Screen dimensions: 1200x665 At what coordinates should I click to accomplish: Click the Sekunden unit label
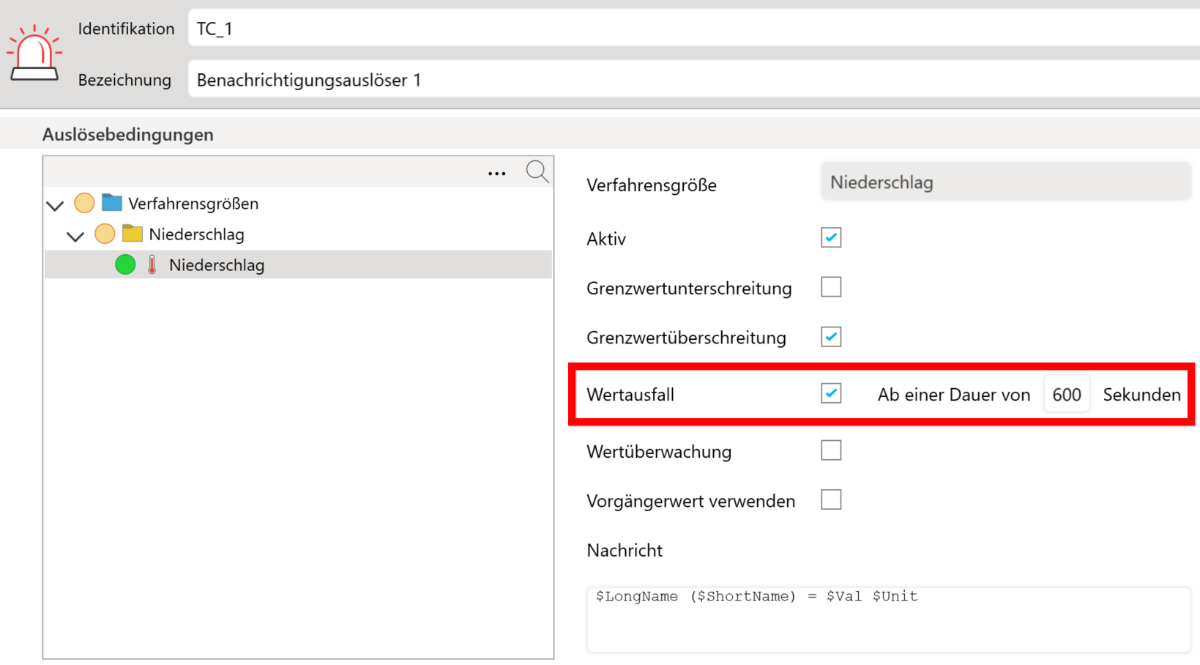[x=1142, y=395]
